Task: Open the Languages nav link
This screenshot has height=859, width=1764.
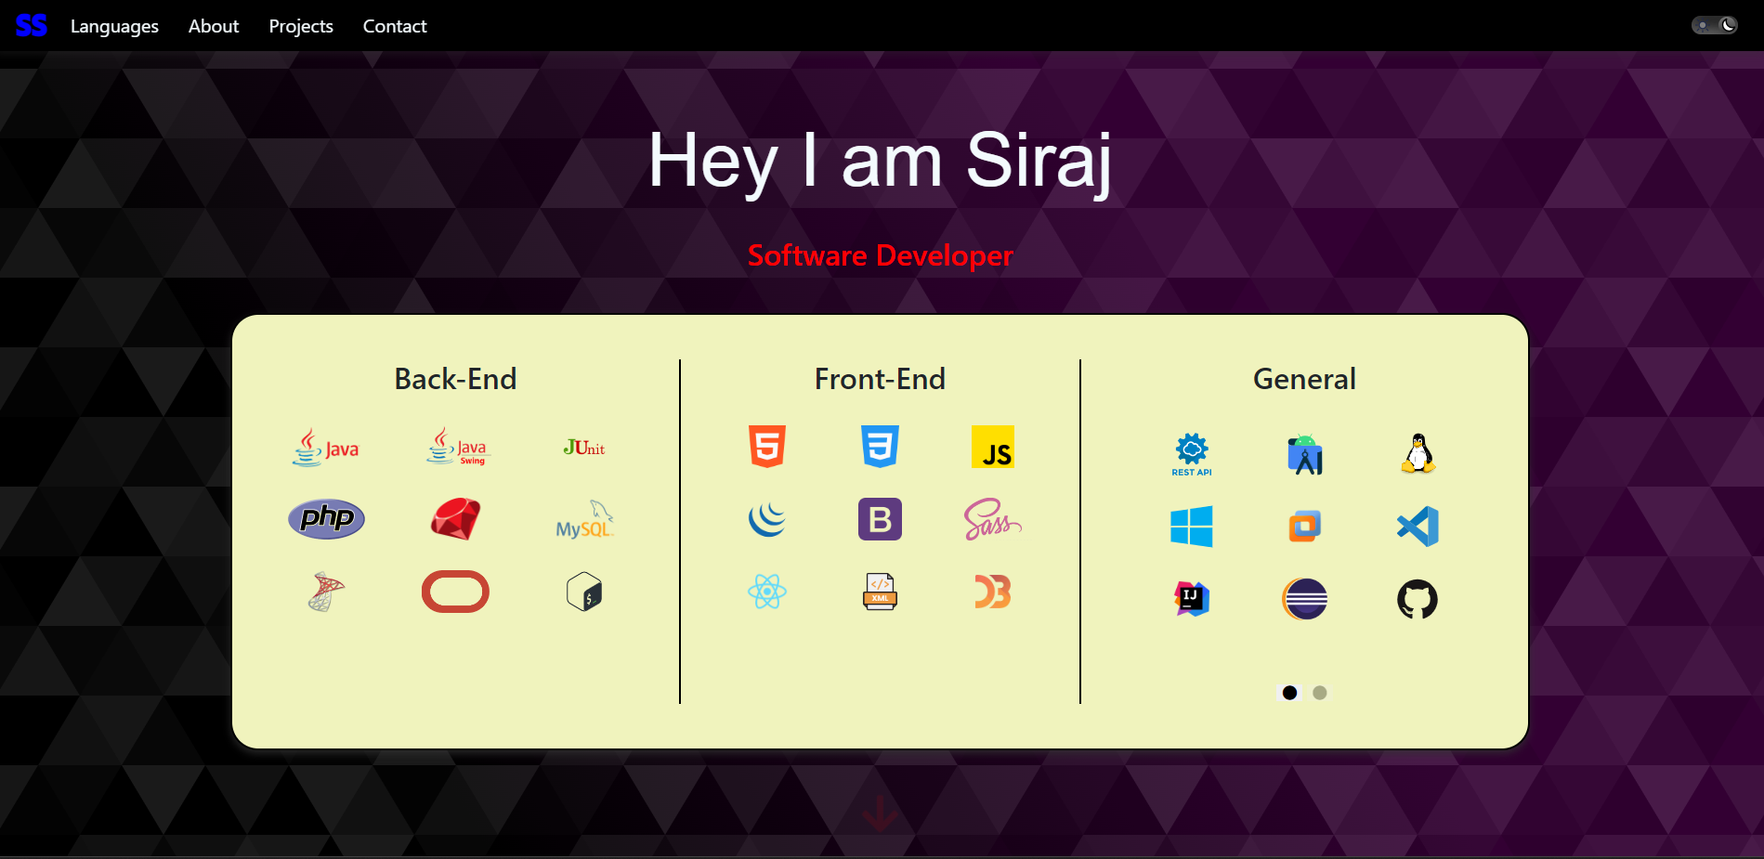Action: pos(114,26)
